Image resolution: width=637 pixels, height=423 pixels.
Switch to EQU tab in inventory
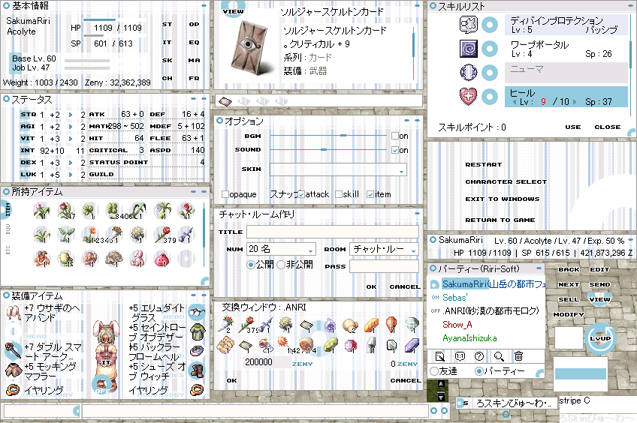[x=8, y=229]
